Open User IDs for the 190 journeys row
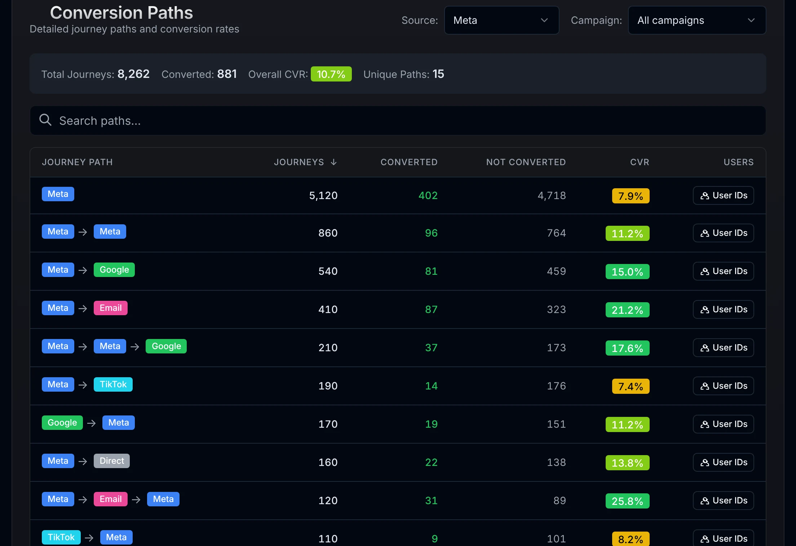 723,386
